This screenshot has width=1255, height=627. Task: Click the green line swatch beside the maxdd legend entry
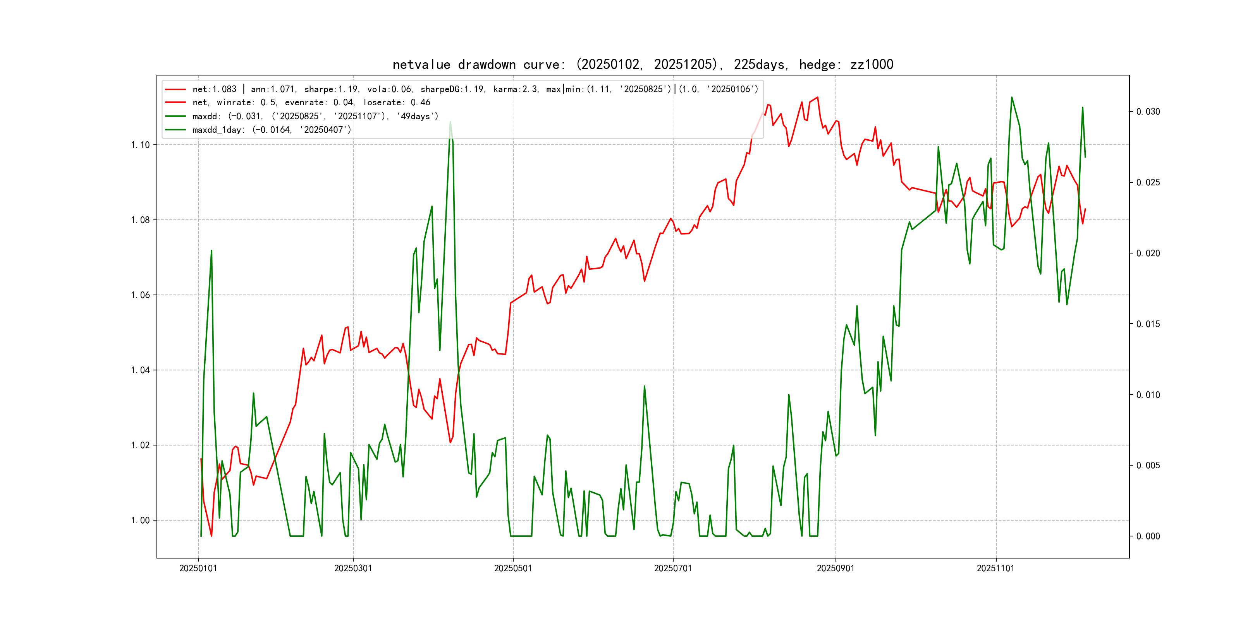tap(175, 116)
